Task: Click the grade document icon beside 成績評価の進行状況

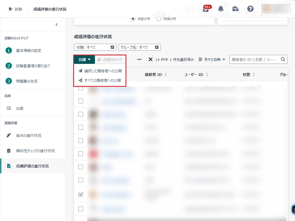Action: (9, 166)
